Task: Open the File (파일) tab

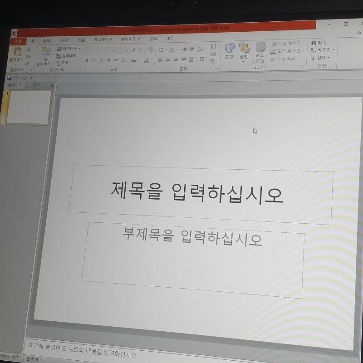Action: (x=18, y=41)
